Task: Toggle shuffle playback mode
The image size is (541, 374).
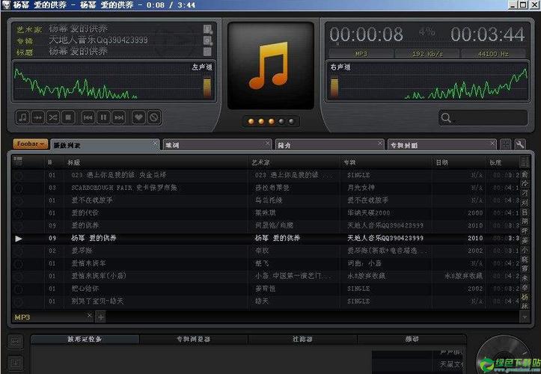Action: [53, 117]
